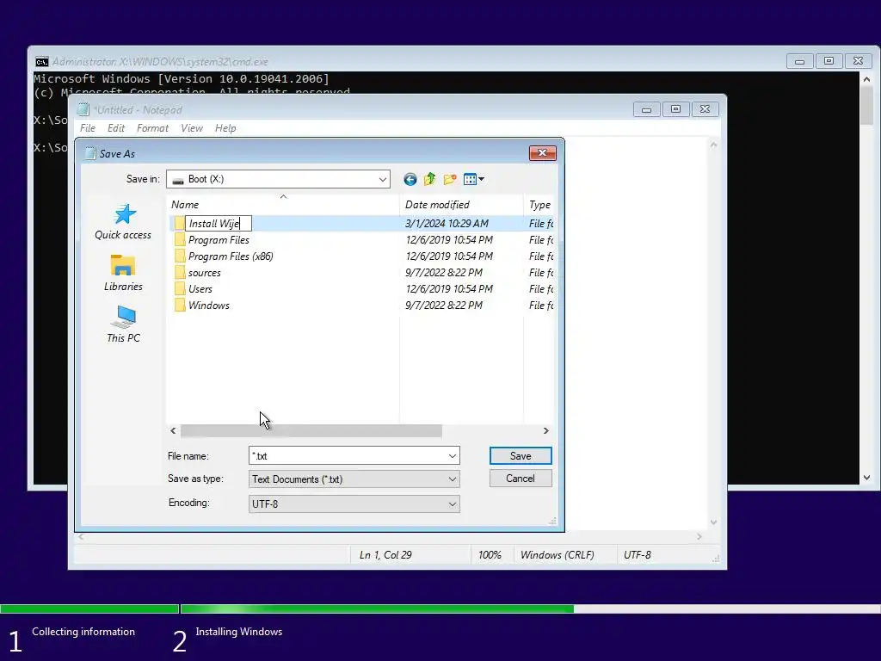Click the file list scroll left arrow
Image resolution: width=881 pixels, height=661 pixels.
(173, 430)
